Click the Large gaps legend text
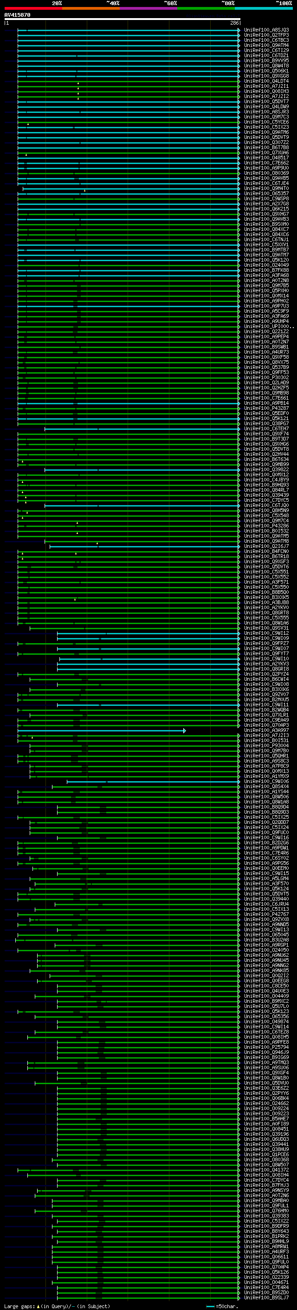The width and height of the screenshot is (297, 1310). (57, 1306)
